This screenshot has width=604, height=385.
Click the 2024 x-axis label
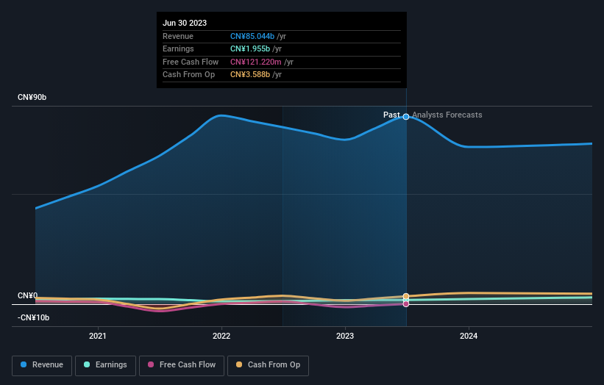pyautogui.click(x=469, y=336)
